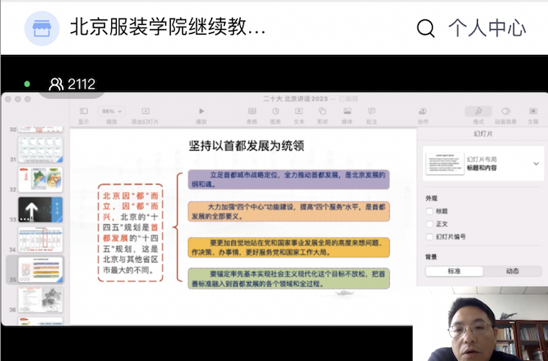Screen dimensions: 548x361
Task: Select slide 31 thumbnail
Action: (40, 150)
